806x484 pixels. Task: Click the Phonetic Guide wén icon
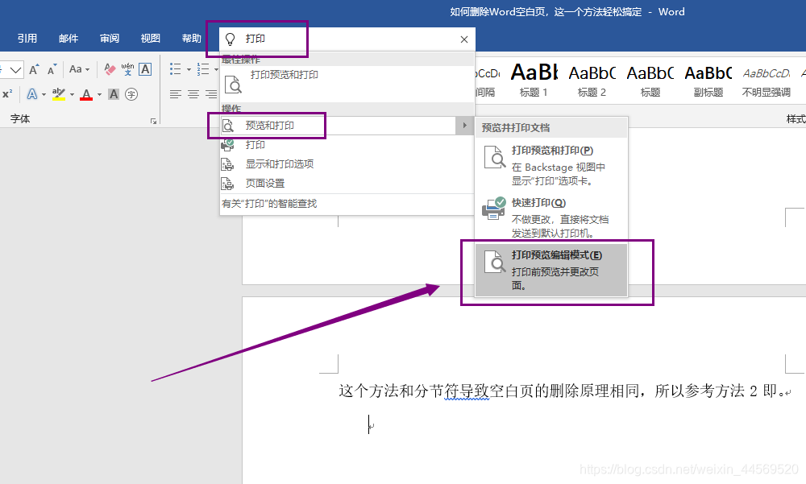[x=129, y=68]
